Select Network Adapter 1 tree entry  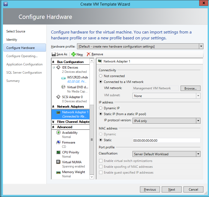71,114
